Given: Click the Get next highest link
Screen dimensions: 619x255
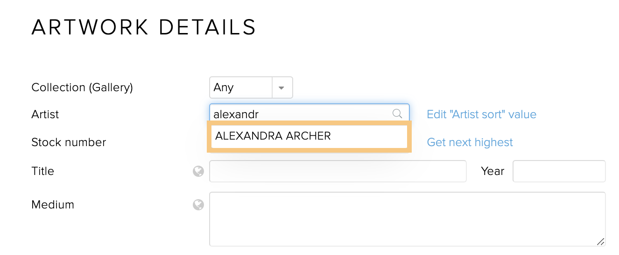Looking at the screenshot, I should [x=470, y=142].
